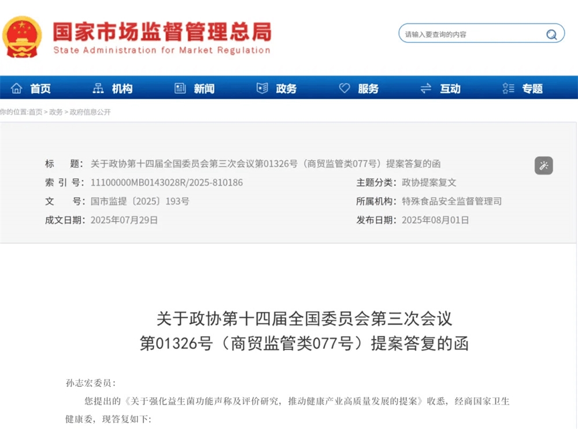This screenshot has height=429, width=578.
Task: Click the exchange arrows icon beside 互动
Action: pos(426,88)
